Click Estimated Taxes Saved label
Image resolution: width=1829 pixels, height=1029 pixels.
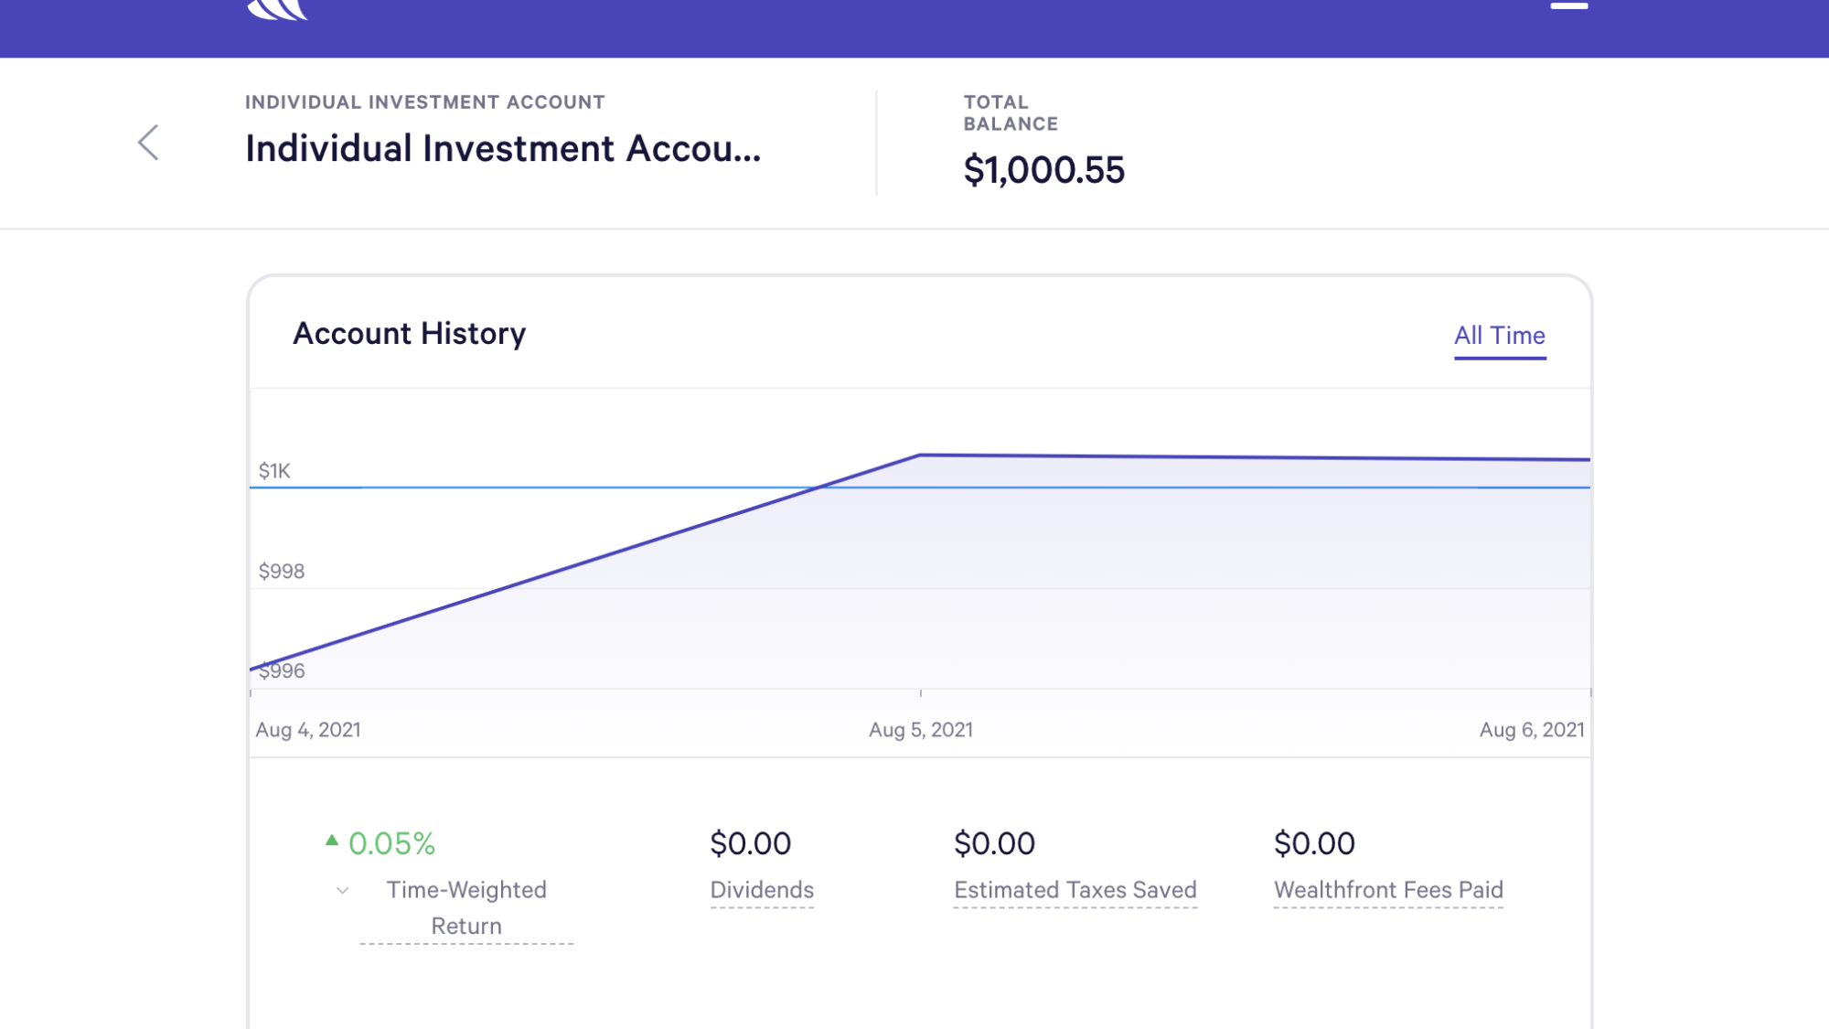[x=1075, y=890]
